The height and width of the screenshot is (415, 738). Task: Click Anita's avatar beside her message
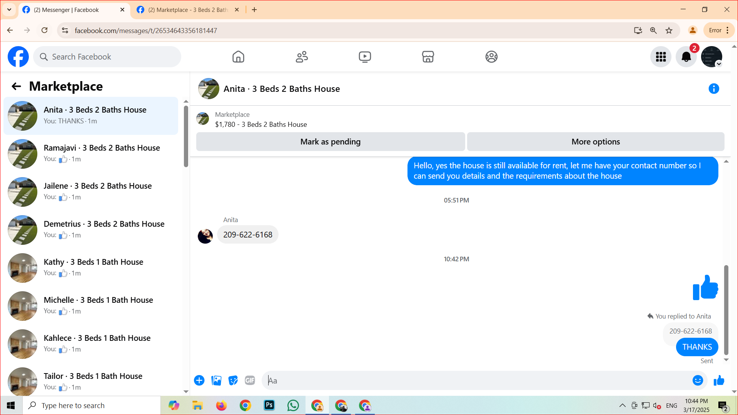click(205, 236)
